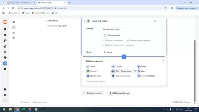Open question settings gear icon
Image resolution: width=199 pixels, height=112 pixels.
tap(155, 21)
